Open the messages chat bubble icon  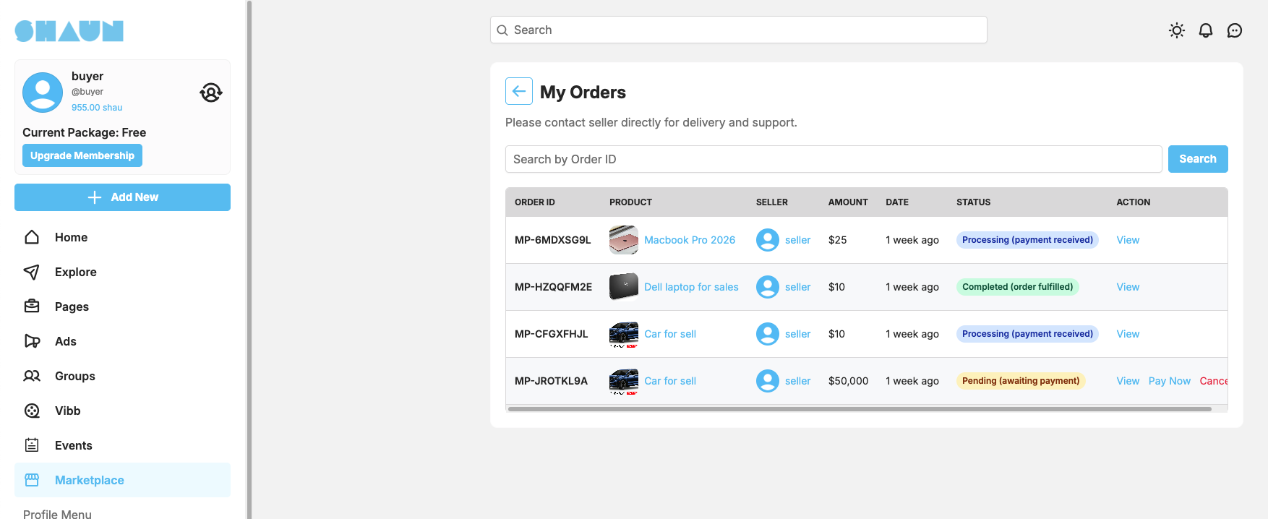point(1235,30)
